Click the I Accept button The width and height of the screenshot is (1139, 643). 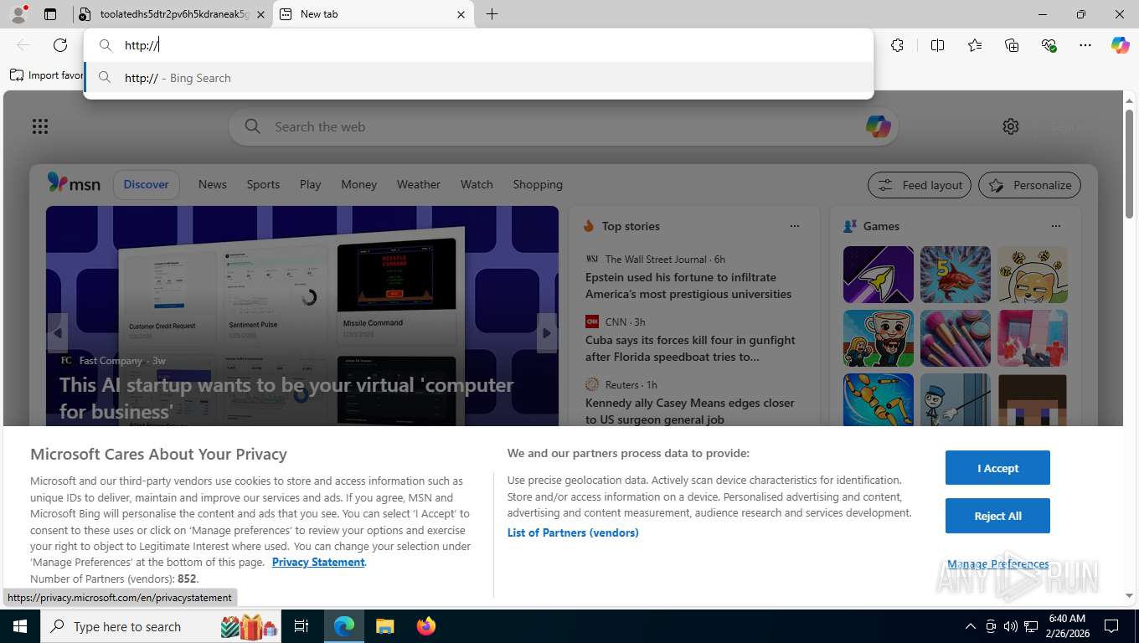coord(997,468)
